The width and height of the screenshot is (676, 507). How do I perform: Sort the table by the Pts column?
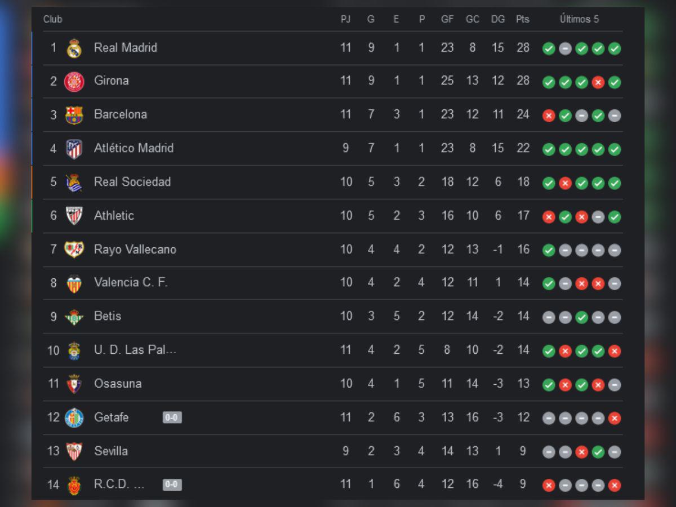pos(522,19)
